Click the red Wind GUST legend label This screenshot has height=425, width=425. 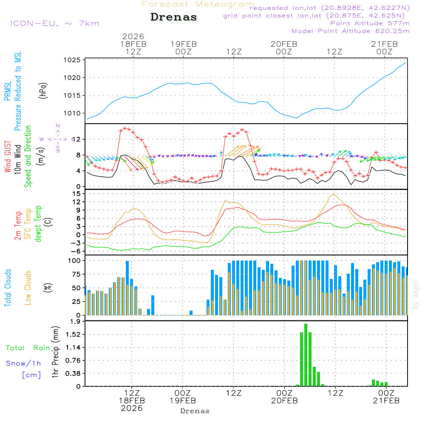[8, 157]
